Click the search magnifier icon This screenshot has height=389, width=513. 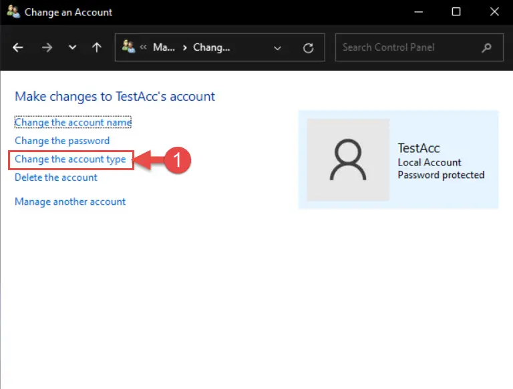pyautogui.click(x=486, y=48)
